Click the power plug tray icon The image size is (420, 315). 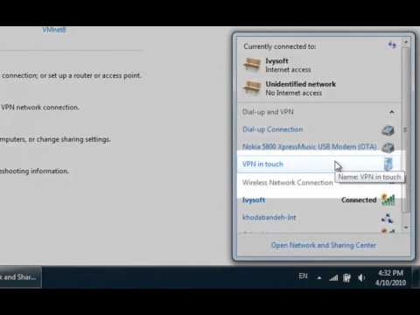tap(346, 277)
